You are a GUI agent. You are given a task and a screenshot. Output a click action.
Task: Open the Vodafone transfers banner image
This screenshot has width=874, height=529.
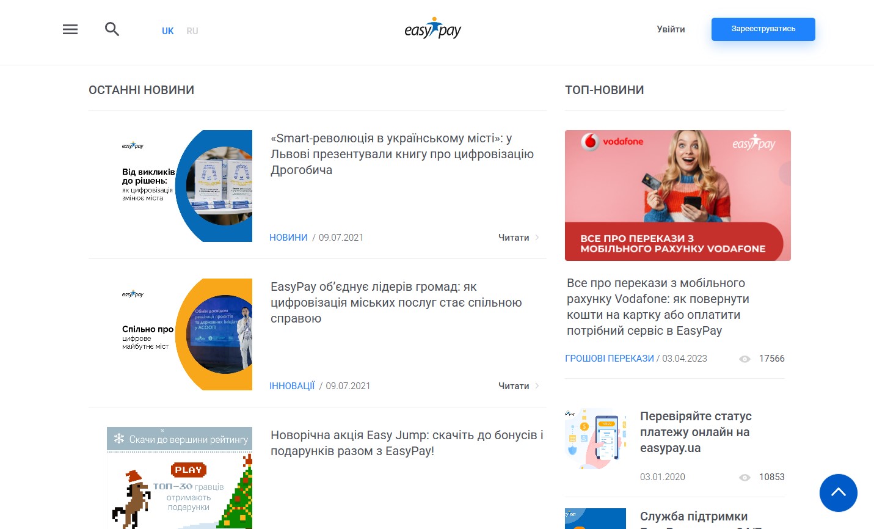pyautogui.click(x=678, y=195)
